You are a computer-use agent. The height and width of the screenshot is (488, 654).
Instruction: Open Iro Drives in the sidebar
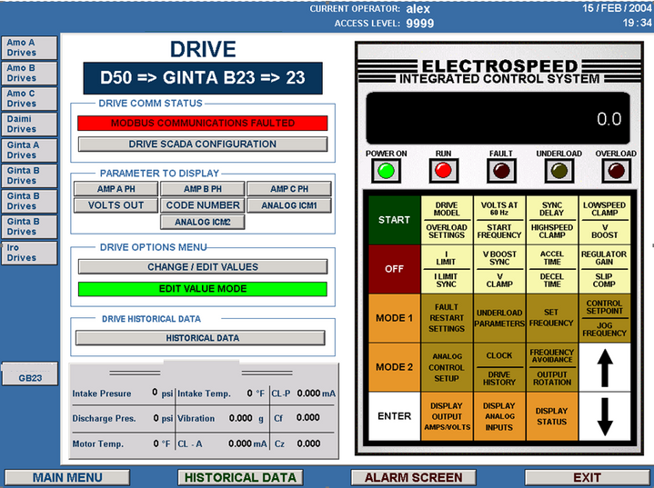(29, 253)
